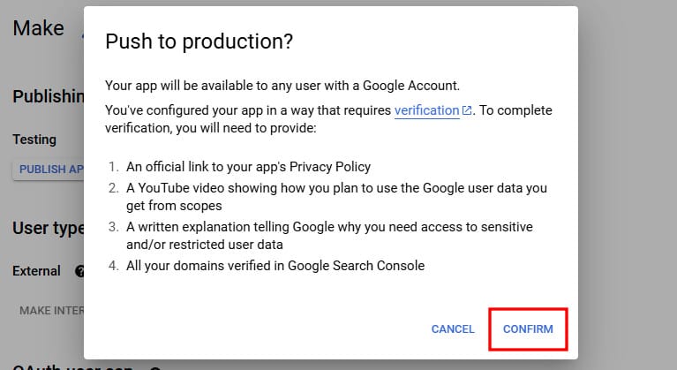Click the User type heading
The image size is (677, 370).
(x=49, y=228)
